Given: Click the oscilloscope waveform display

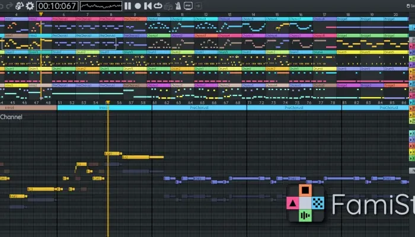Looking at the screenshot, I should point(101,6).
